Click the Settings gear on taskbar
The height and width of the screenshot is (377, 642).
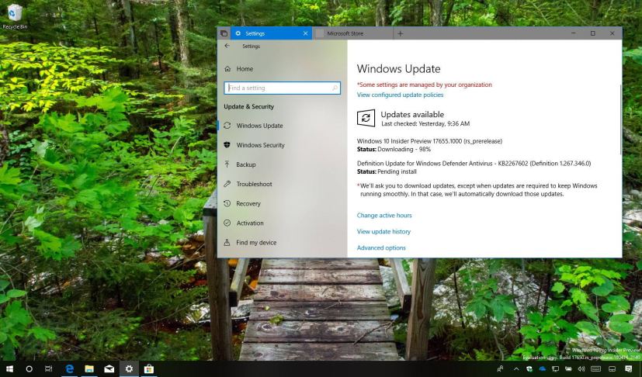tap(129, 368)
